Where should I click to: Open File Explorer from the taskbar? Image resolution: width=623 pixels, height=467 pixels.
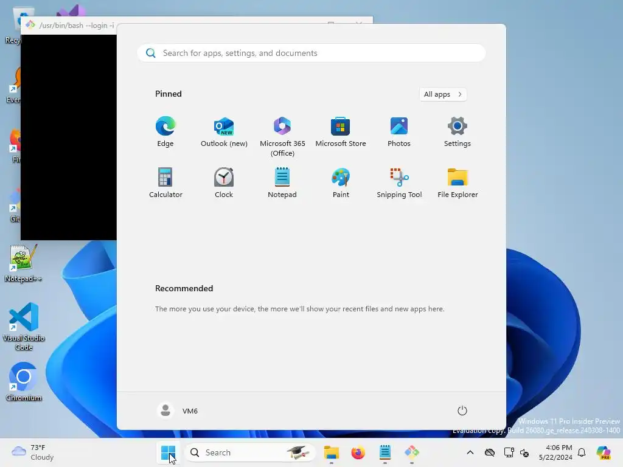pos(332,452)
